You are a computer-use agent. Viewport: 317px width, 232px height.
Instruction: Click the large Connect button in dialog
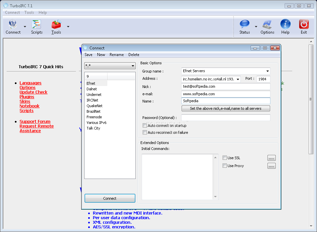(x=110, y=198)
